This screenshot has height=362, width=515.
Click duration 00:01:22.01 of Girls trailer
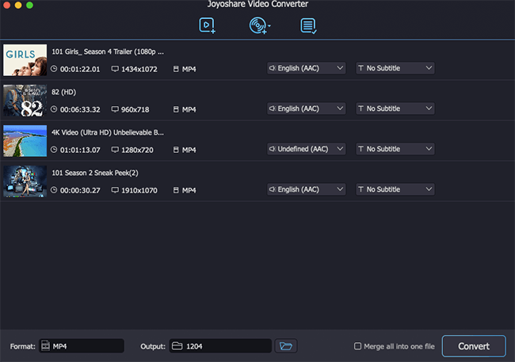(x=80, y=70)
